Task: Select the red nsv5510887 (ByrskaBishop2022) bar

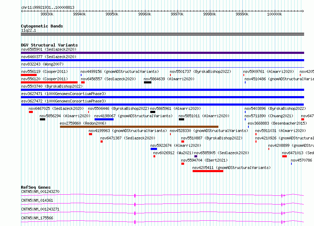Action: coord(183,142)
